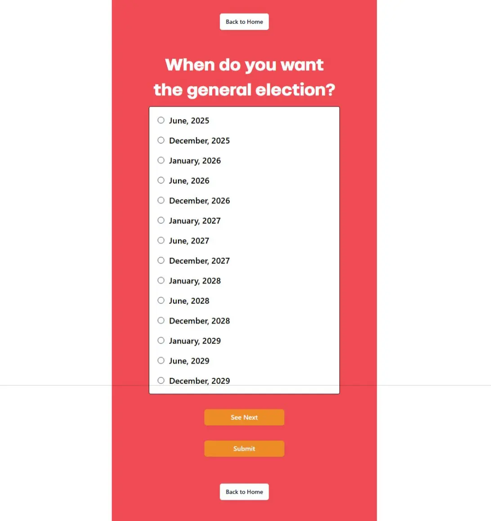Choose the December, 2026 option

coord(161,200)
